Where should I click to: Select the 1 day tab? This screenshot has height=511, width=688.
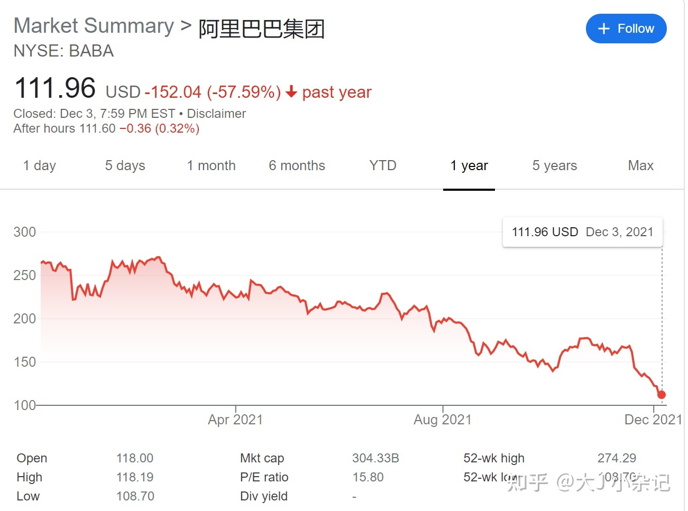point(40,165)
